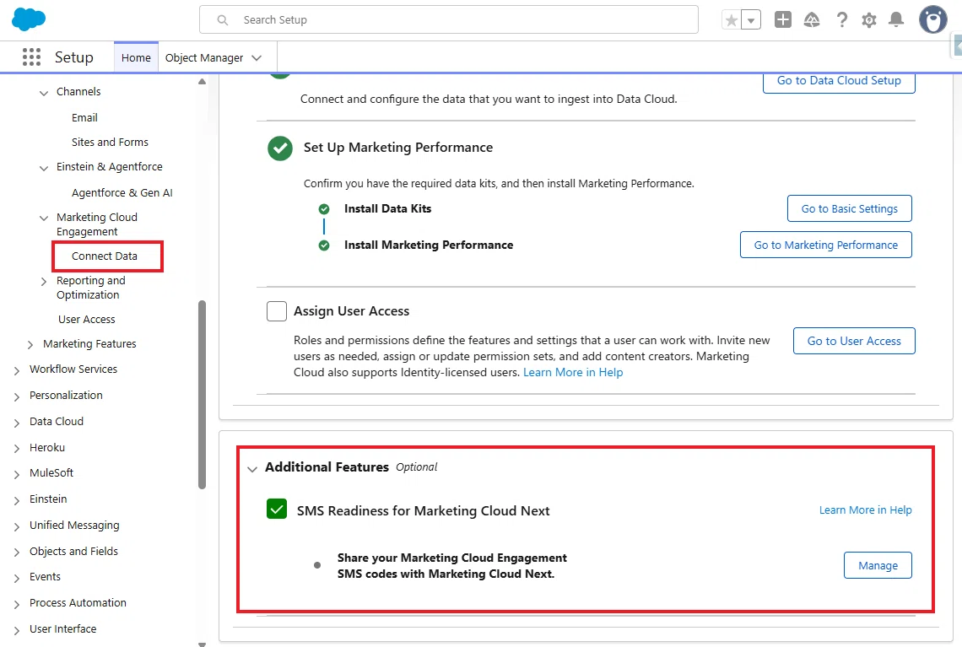Click Go to Basic Settings button
This screenshot has height=647, width=962.
coord(849,208)
